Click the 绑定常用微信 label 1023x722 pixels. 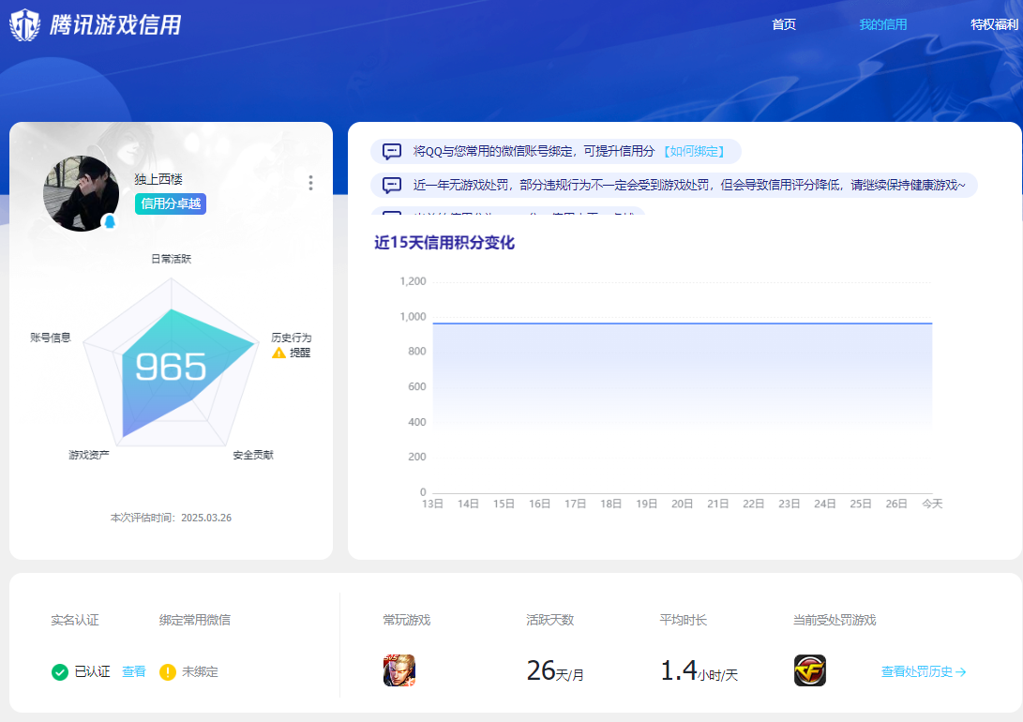point(194,620)
